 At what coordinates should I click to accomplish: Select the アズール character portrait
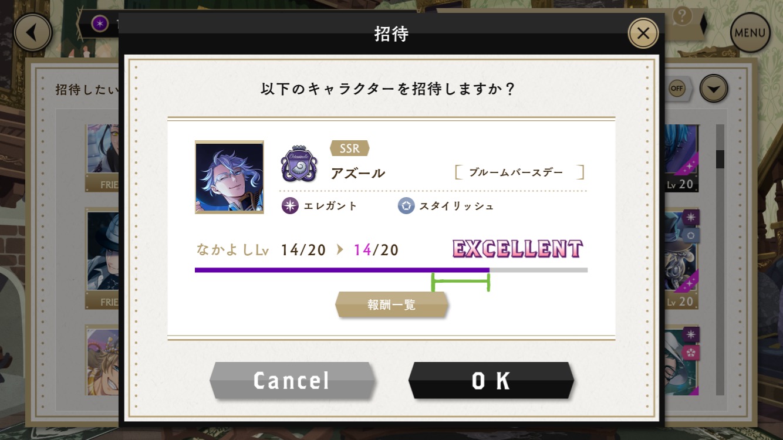230,177
